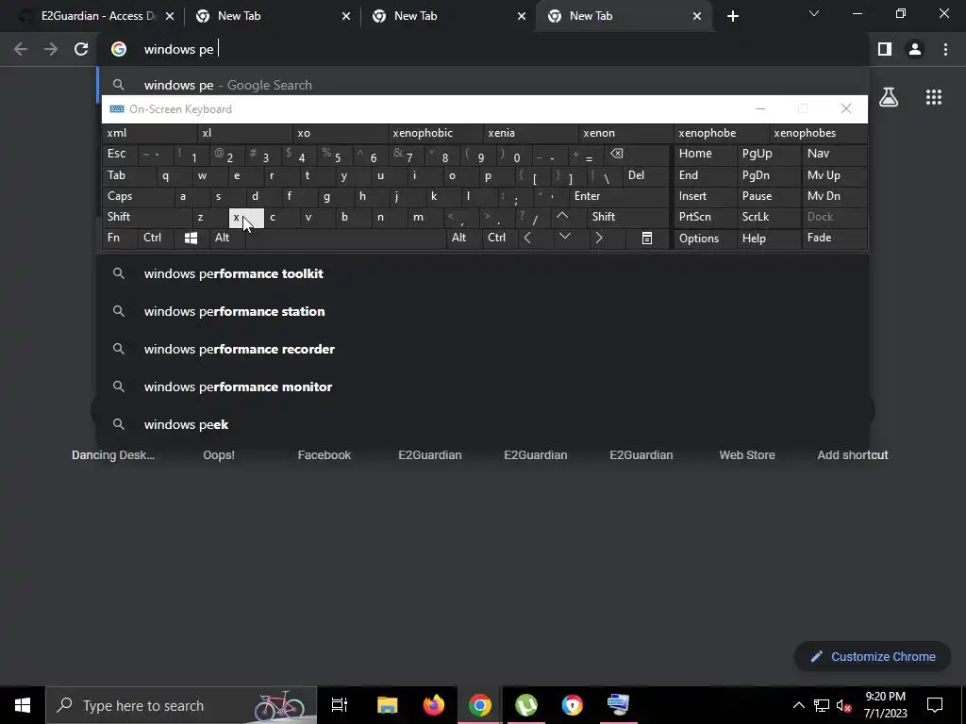Select the 'windows pe - Google Search' suggestion
966x724 pixels.
click(x=482, y=85)
